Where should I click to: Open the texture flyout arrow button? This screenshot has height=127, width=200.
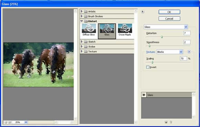(x=189, y=52)
